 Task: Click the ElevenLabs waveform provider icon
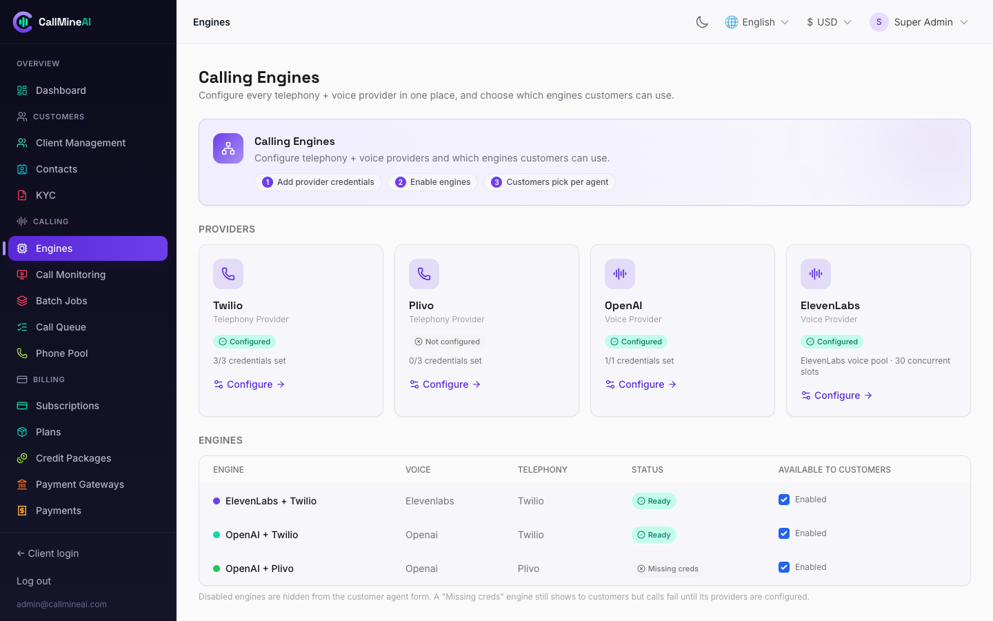click(x=816, y=274)
